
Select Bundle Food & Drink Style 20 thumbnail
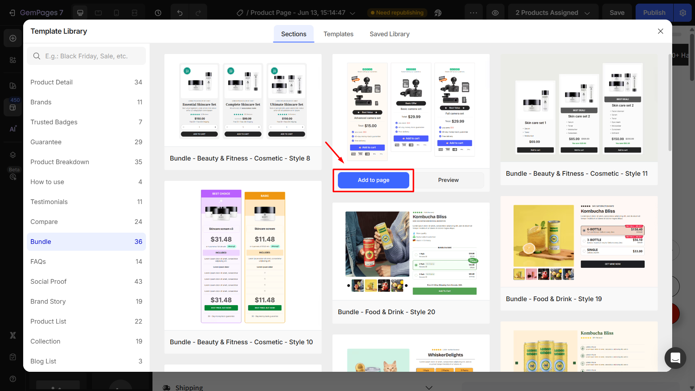(411, 251)
